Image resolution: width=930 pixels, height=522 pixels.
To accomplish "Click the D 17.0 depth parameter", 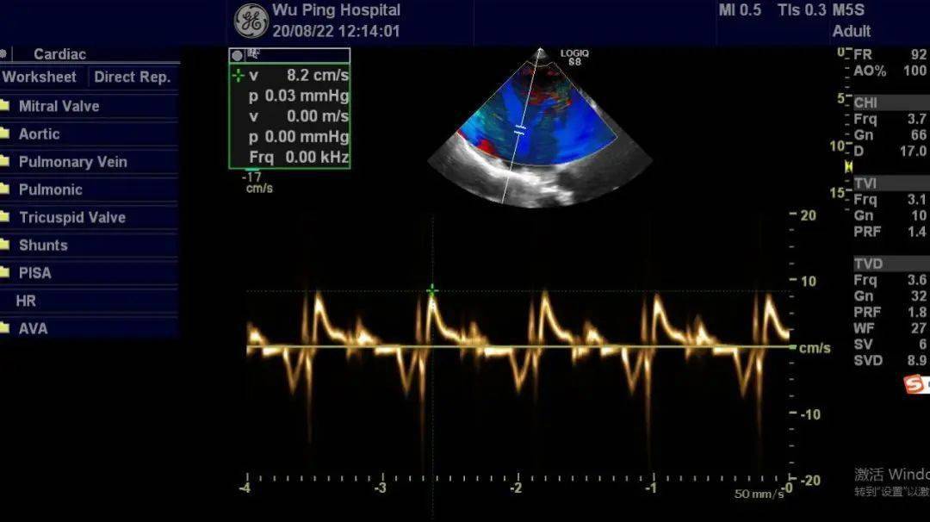I will point(890,151).
